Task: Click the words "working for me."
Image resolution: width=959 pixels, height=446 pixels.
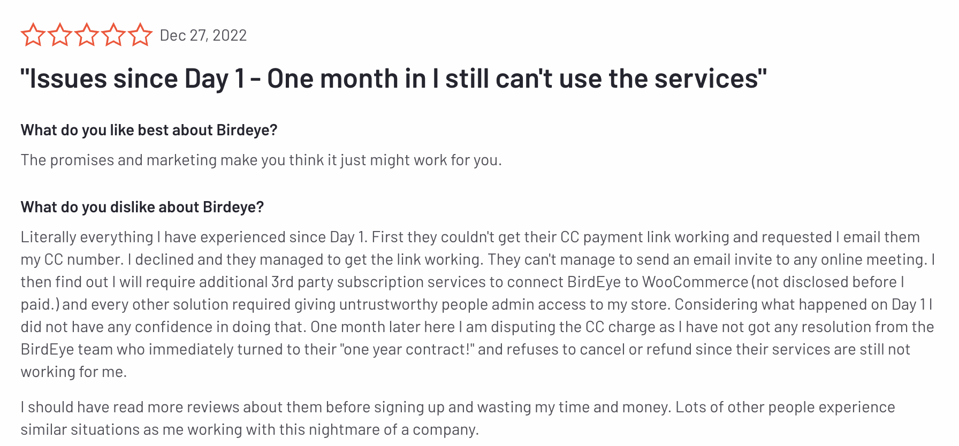Action: point(74,372)
